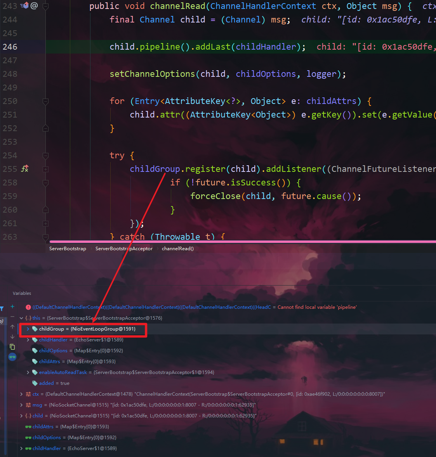Click the tag icon beside enableAutoReadTask
The image size is (436, 457).
35,372
